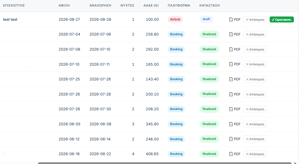
Task: Click the ΚΑΤΑΣΤΑΣΗ column header
Action: pos(209,5)
